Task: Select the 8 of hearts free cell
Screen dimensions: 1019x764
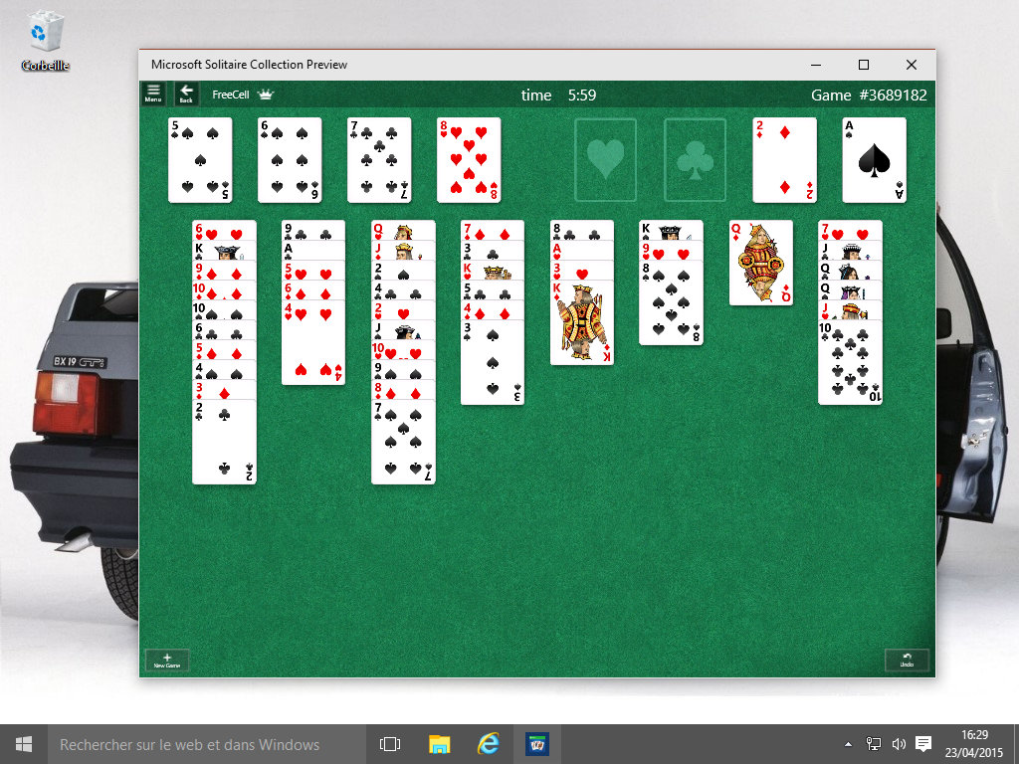Action: (469, 160)
